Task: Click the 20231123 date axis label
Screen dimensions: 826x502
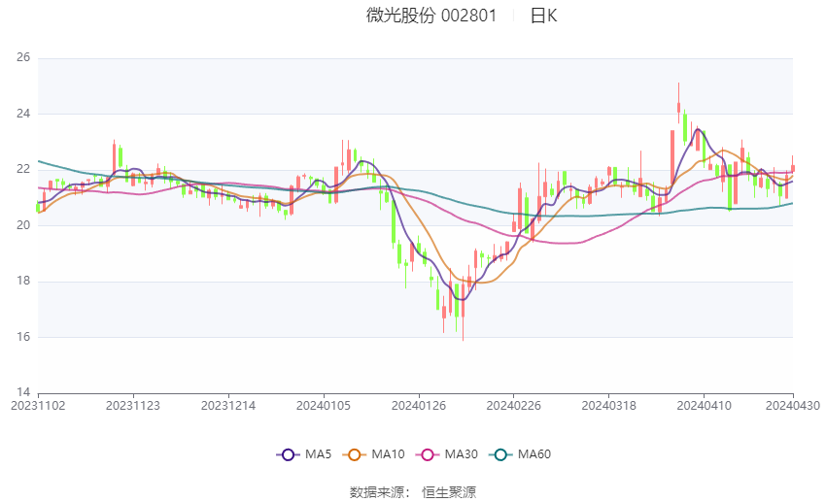Action: [133, 406]
